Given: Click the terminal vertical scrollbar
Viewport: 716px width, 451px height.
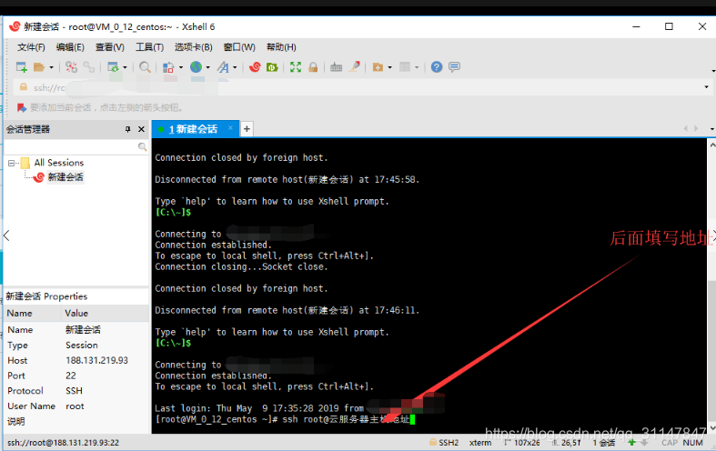Looking at the screenshot, I should [711, 287].
